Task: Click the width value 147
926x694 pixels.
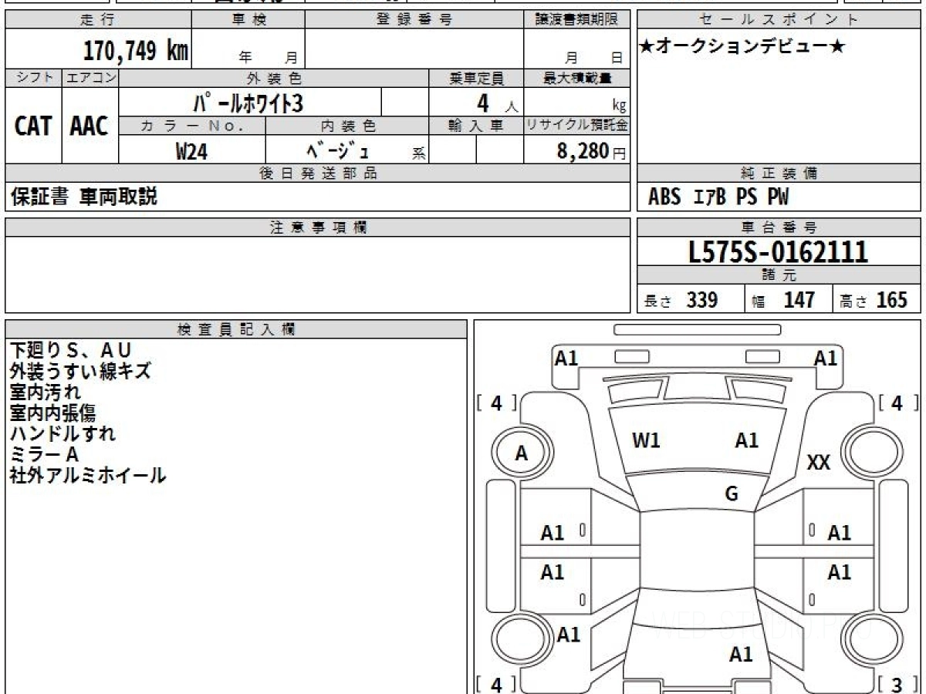Action: [799, 300]
